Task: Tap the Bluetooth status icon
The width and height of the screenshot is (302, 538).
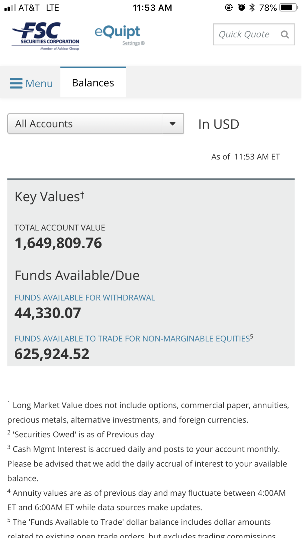Action: (252, 8)
